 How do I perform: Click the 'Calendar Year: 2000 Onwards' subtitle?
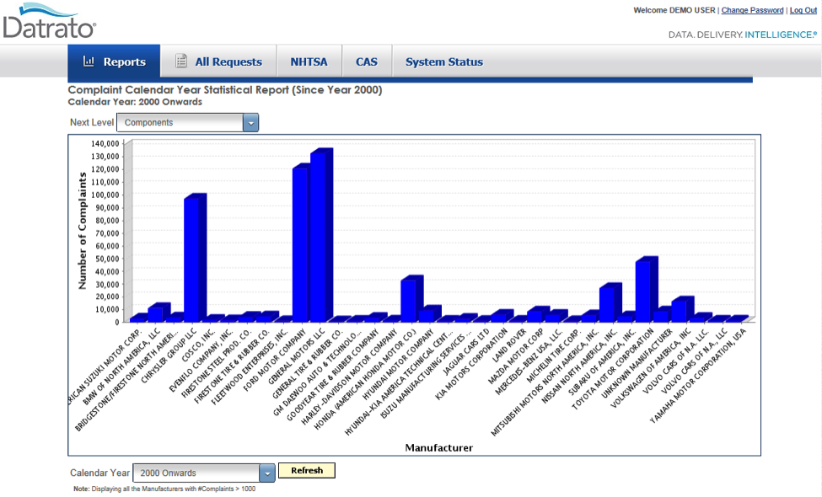(135, 102)
